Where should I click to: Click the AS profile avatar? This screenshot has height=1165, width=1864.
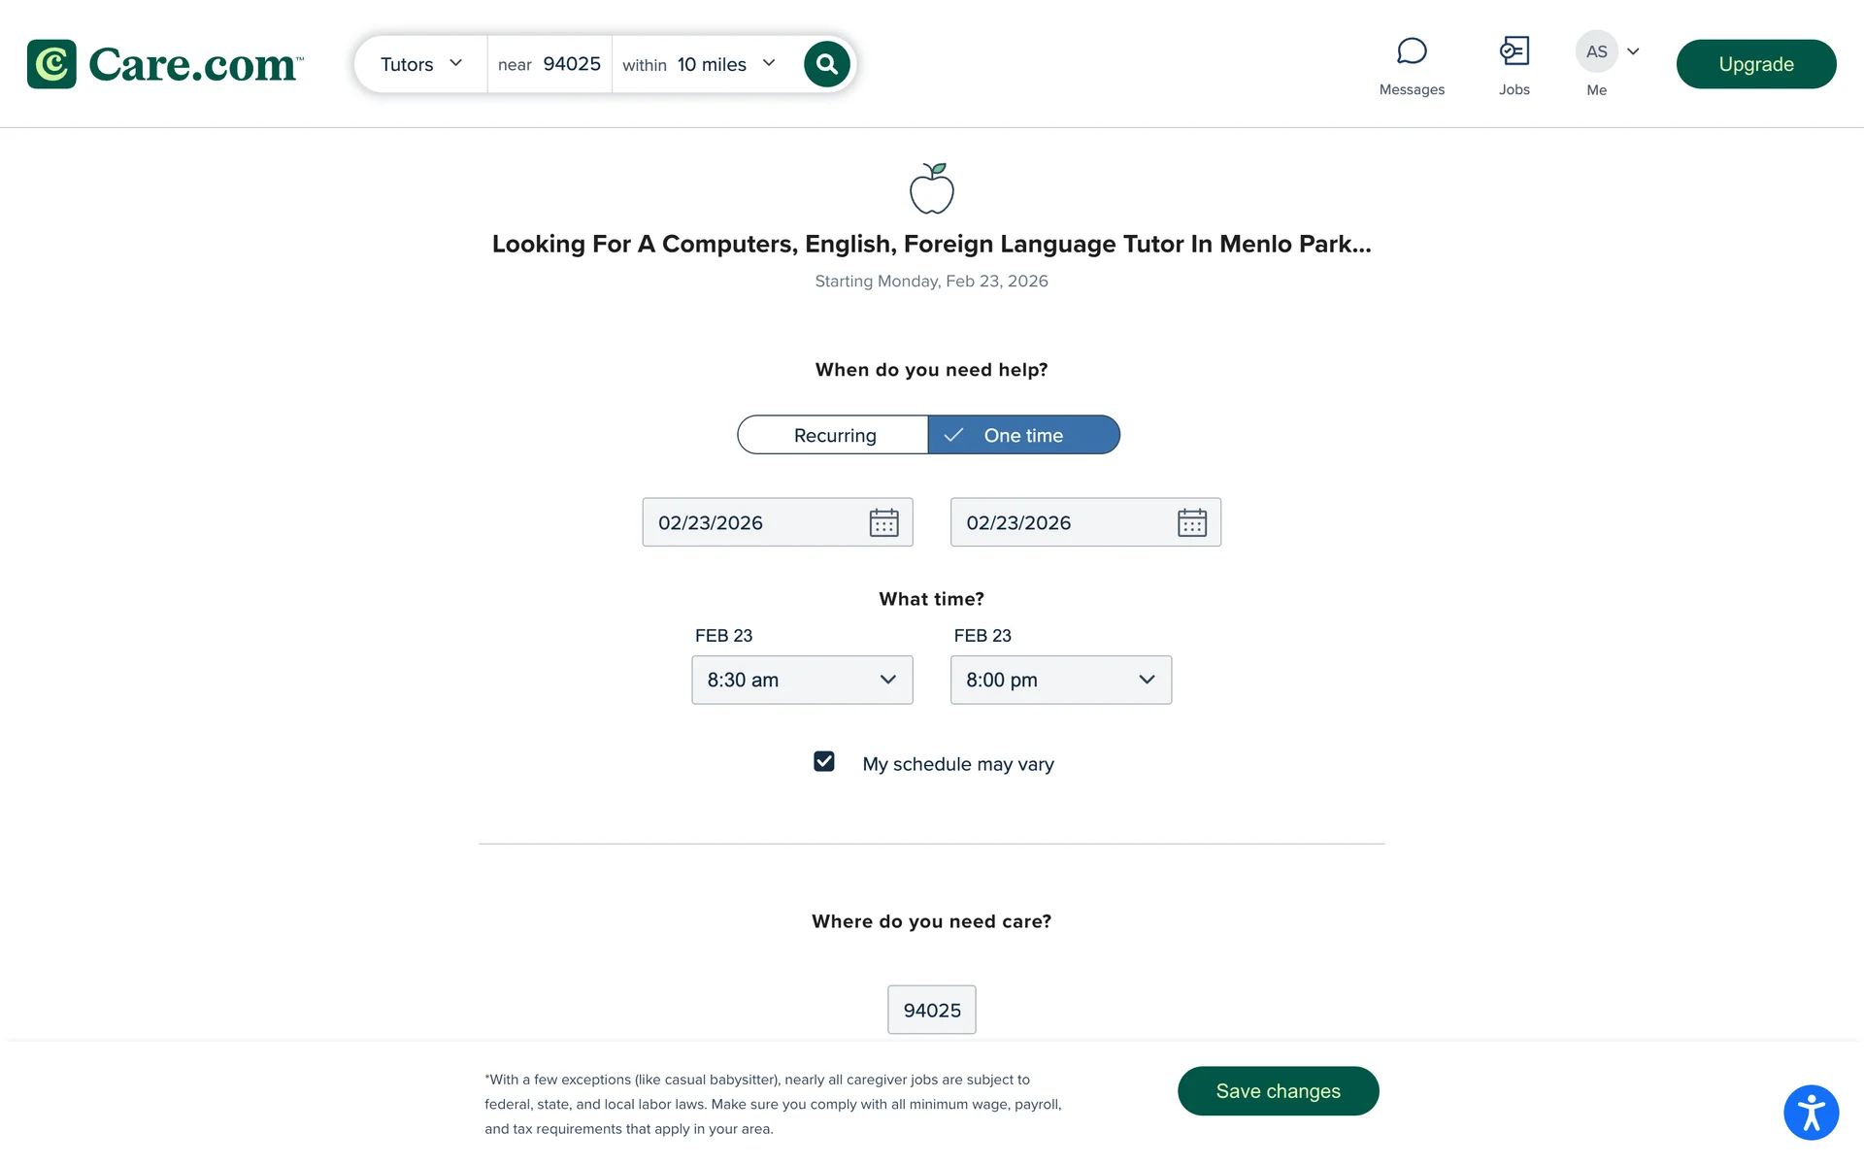click(x=1596, y=51)
